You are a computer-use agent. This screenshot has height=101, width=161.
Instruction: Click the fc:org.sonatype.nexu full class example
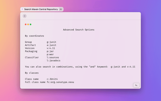[x=60, y=82]
